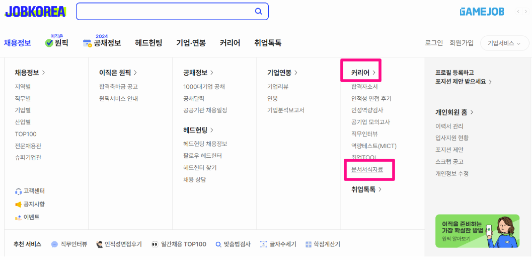Click the 맞춤법검사 magnifier icon
This screenshot has height=260, width=532.
pos(218,244)
